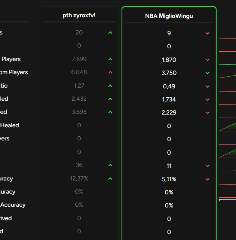Screen dimensions: 236x240
Task: Click 'Players' row label above 'om Players'
Action: (11, 60)
